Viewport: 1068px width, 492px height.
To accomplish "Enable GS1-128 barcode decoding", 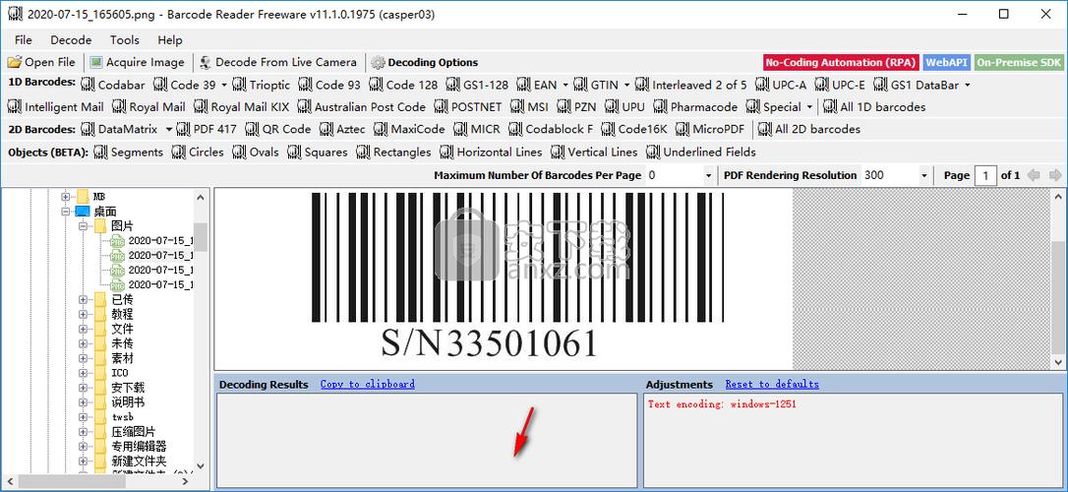I will pyautogui.click(x=478, y=86).
